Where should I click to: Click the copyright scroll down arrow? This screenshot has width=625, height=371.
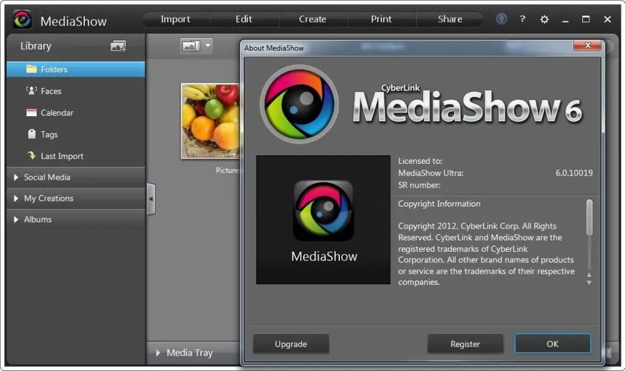point(589,283)
